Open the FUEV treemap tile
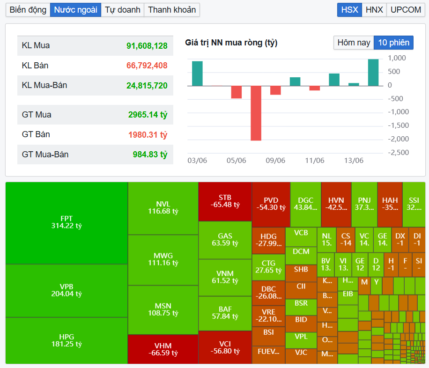This screenshot has height=368, width=429. coord(268,355)
